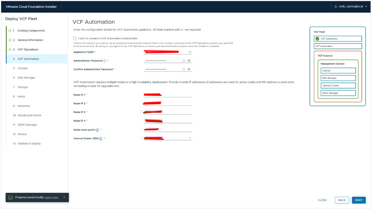372x210 pixels.
Task: Dismiss the Progress saved locally notification
Action: pyautogui.click(x=64, y=197)
